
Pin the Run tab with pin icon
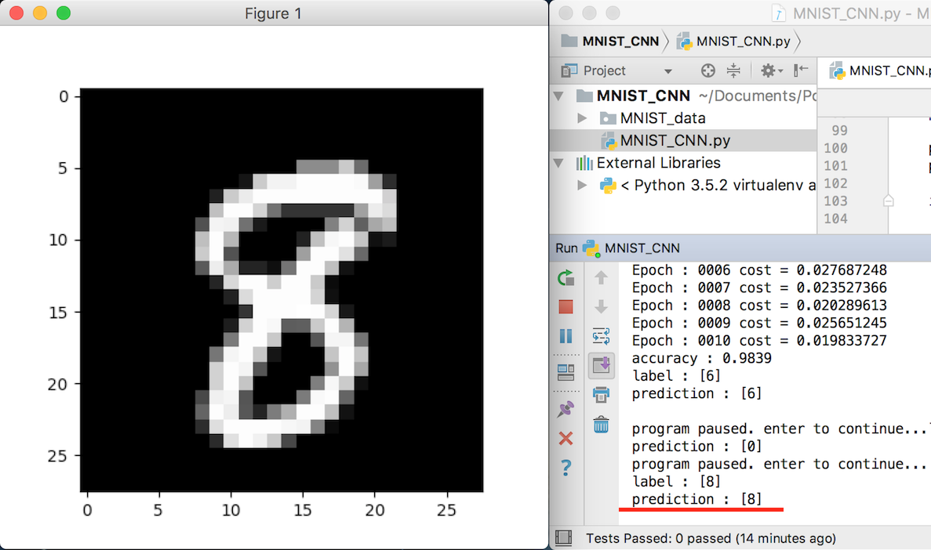click(566, 408)
